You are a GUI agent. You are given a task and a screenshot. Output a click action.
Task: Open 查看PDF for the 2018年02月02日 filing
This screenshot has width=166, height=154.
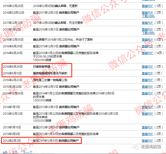point(148,13)
